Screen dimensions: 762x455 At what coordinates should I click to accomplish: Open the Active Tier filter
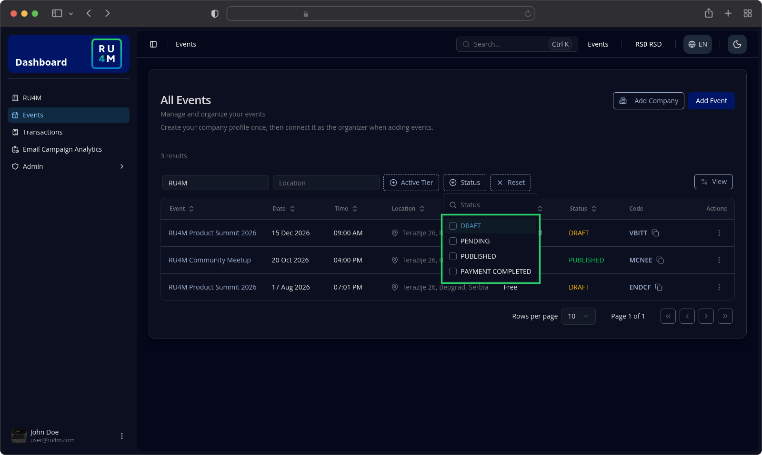point(411,183)
